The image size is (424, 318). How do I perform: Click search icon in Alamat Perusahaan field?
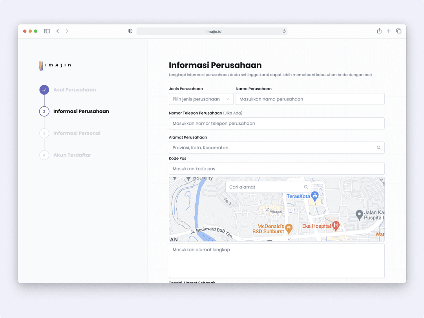pos(378,148)
